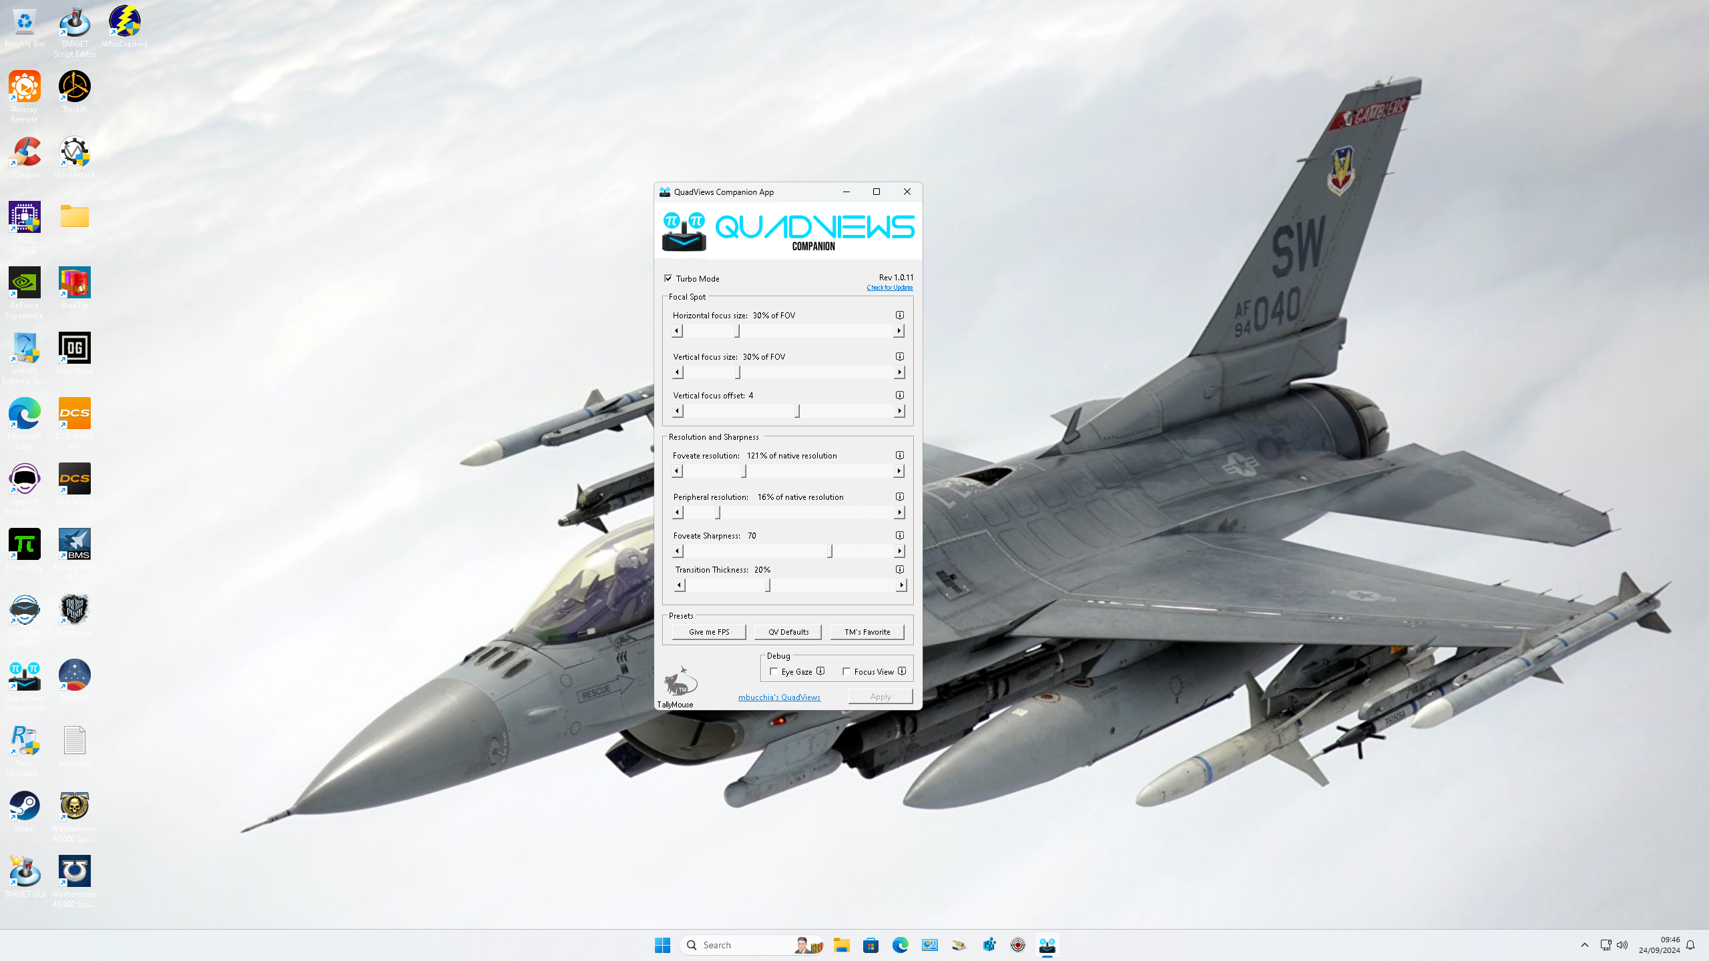Click the Check for Update link
Image resolution: width=1709 pixels, height=961 pixels.
click(x=889, y=288)
